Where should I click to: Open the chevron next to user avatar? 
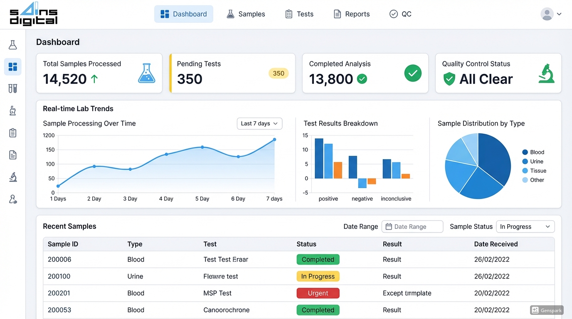559,14
